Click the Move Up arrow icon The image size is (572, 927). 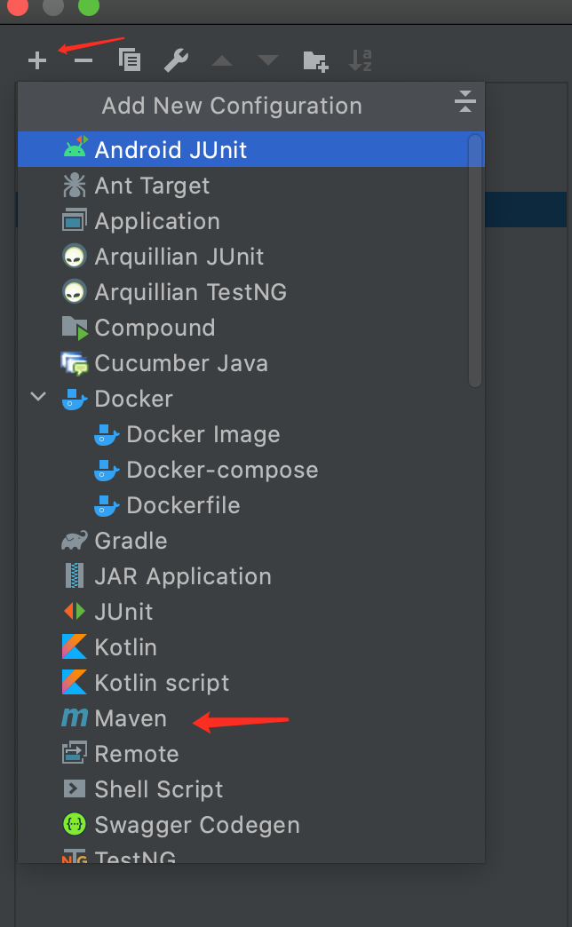coord(222,60)
